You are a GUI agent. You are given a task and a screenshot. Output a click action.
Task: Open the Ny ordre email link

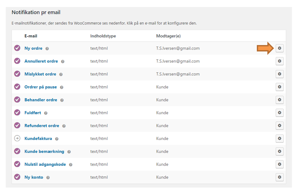(34, 48)
